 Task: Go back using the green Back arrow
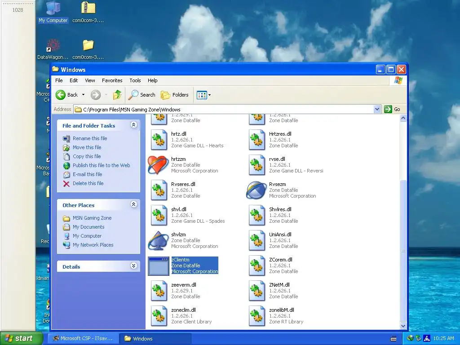point(61,95)
